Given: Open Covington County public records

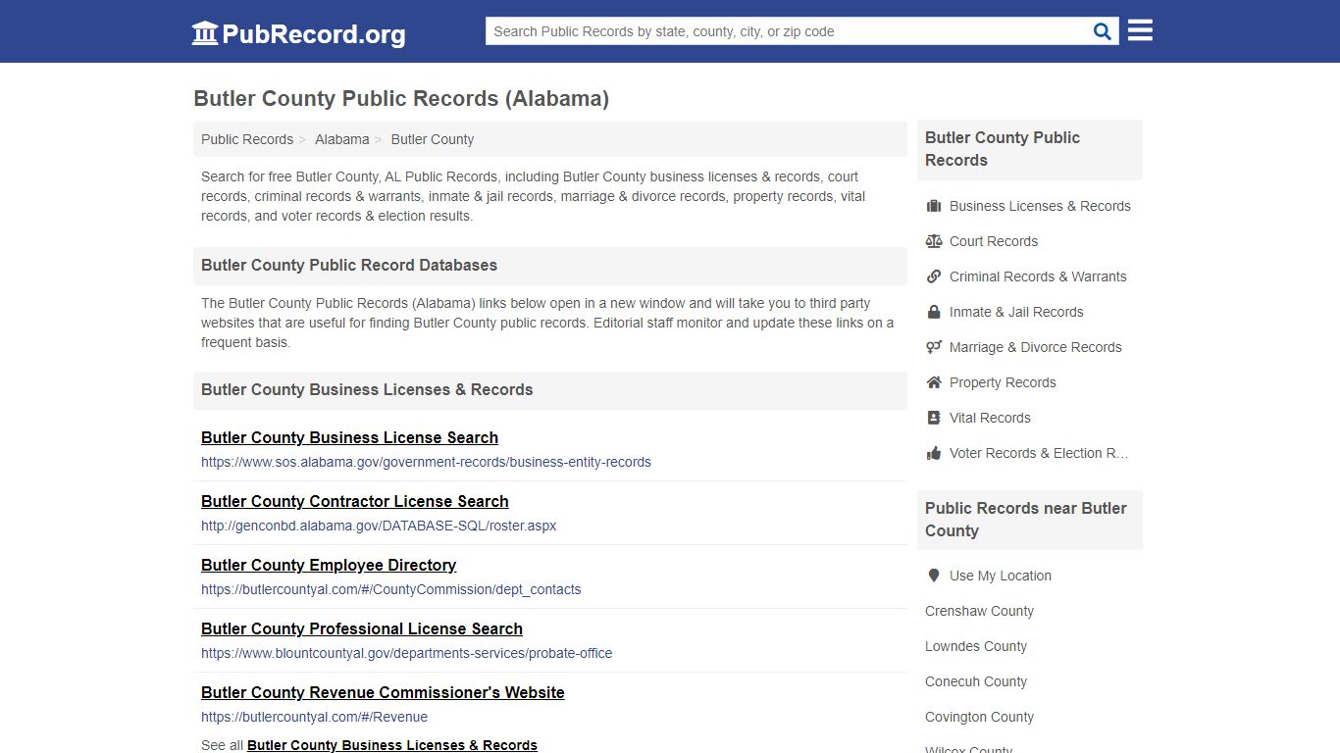Looking at the screenshot, I should 979,717.
